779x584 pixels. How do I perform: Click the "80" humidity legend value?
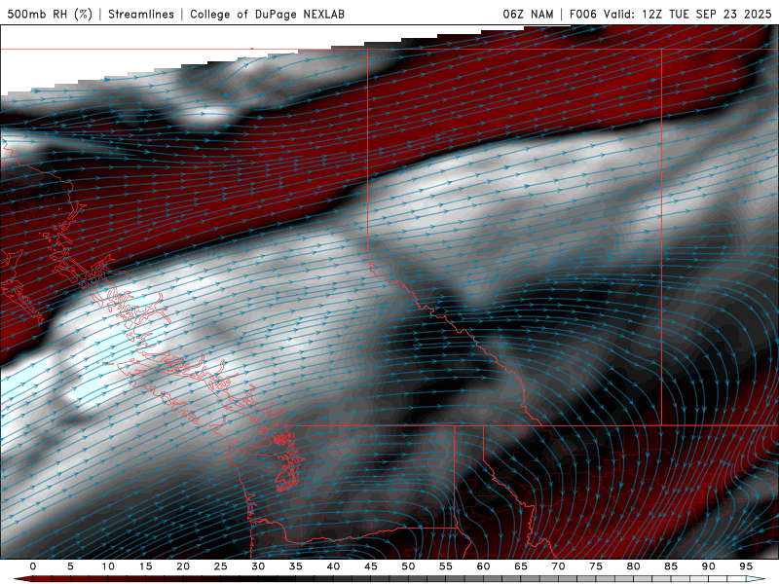click(634, 566)
